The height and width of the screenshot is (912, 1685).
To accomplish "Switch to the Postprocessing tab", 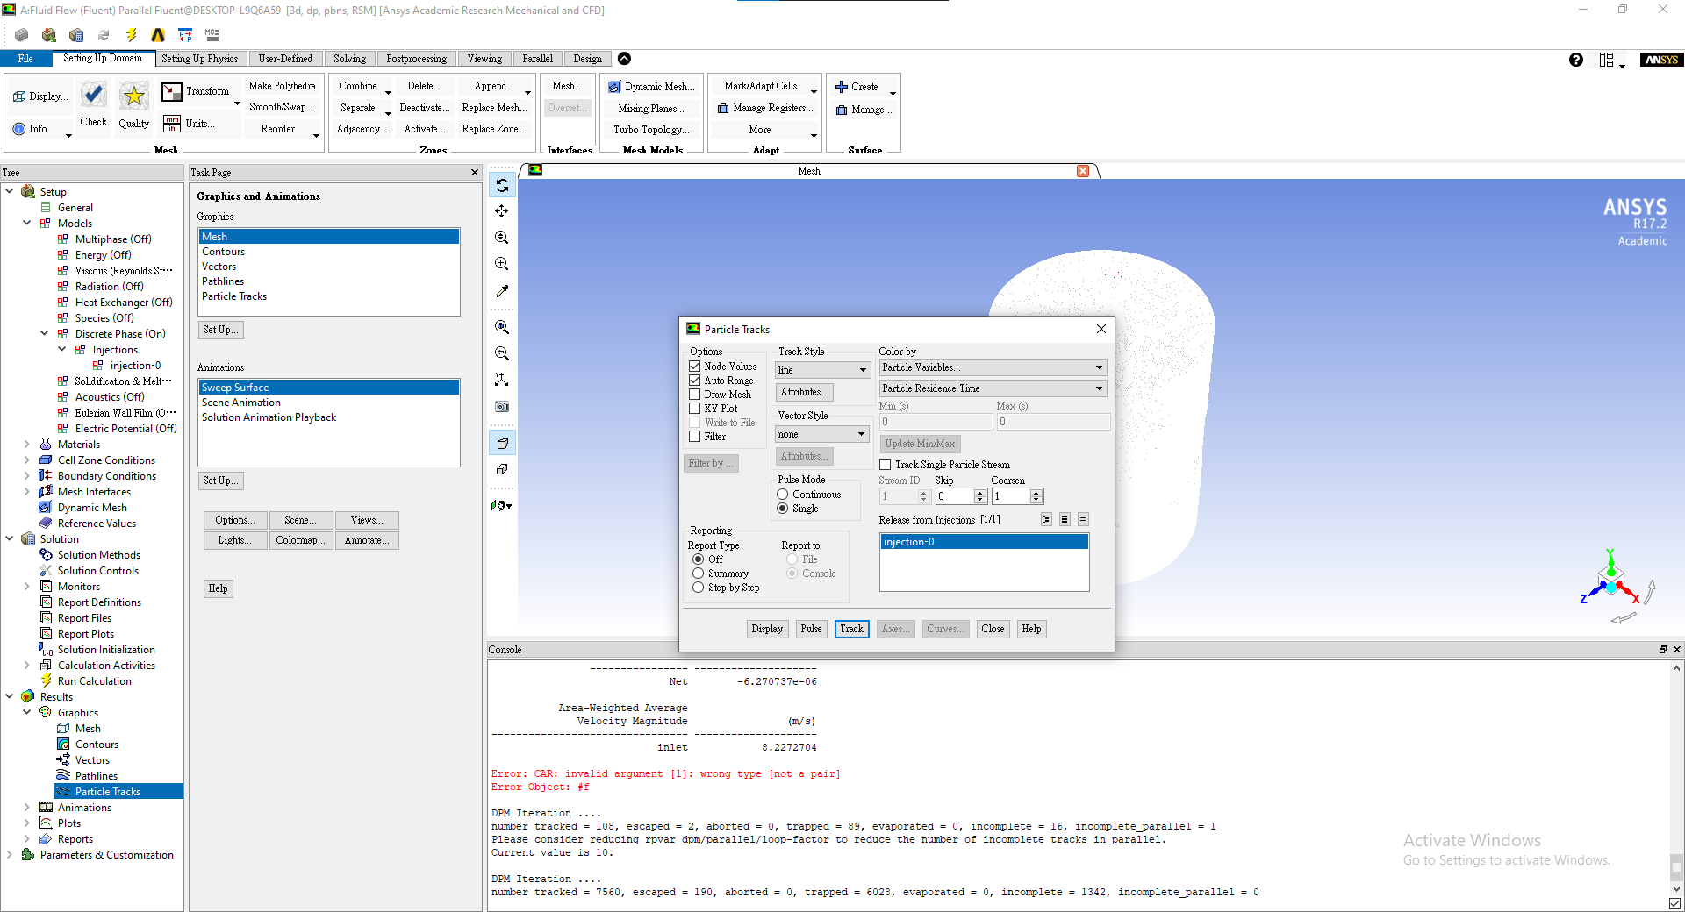I will (416, 59).
